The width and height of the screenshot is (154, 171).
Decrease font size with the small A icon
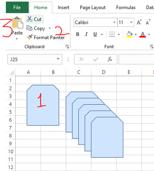148,22
